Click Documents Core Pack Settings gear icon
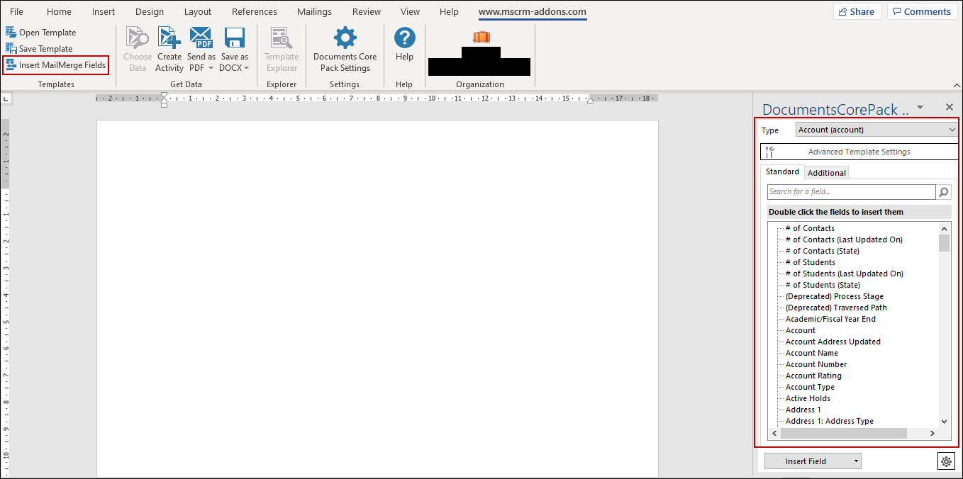The height and width of the screenshot is (479, 963). (x=345, y=38)
